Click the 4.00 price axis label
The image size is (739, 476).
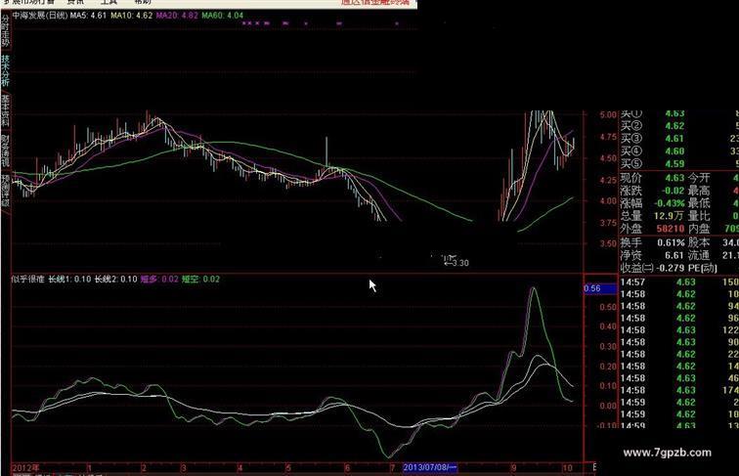point(608,201)
